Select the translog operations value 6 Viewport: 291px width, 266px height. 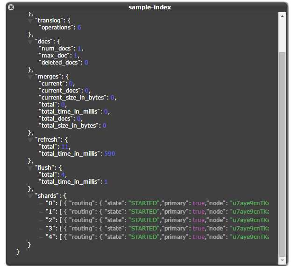[79, 28]
